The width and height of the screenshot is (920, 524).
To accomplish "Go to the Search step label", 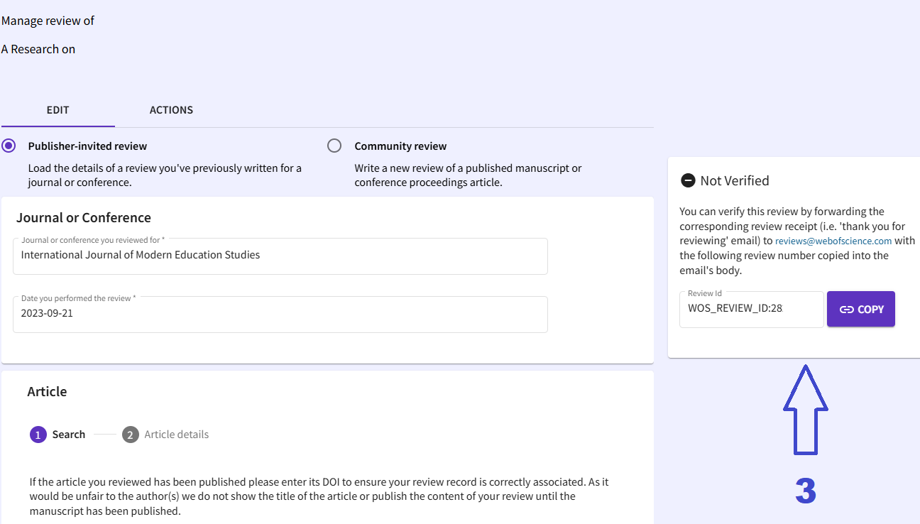I will coord(69,435).
